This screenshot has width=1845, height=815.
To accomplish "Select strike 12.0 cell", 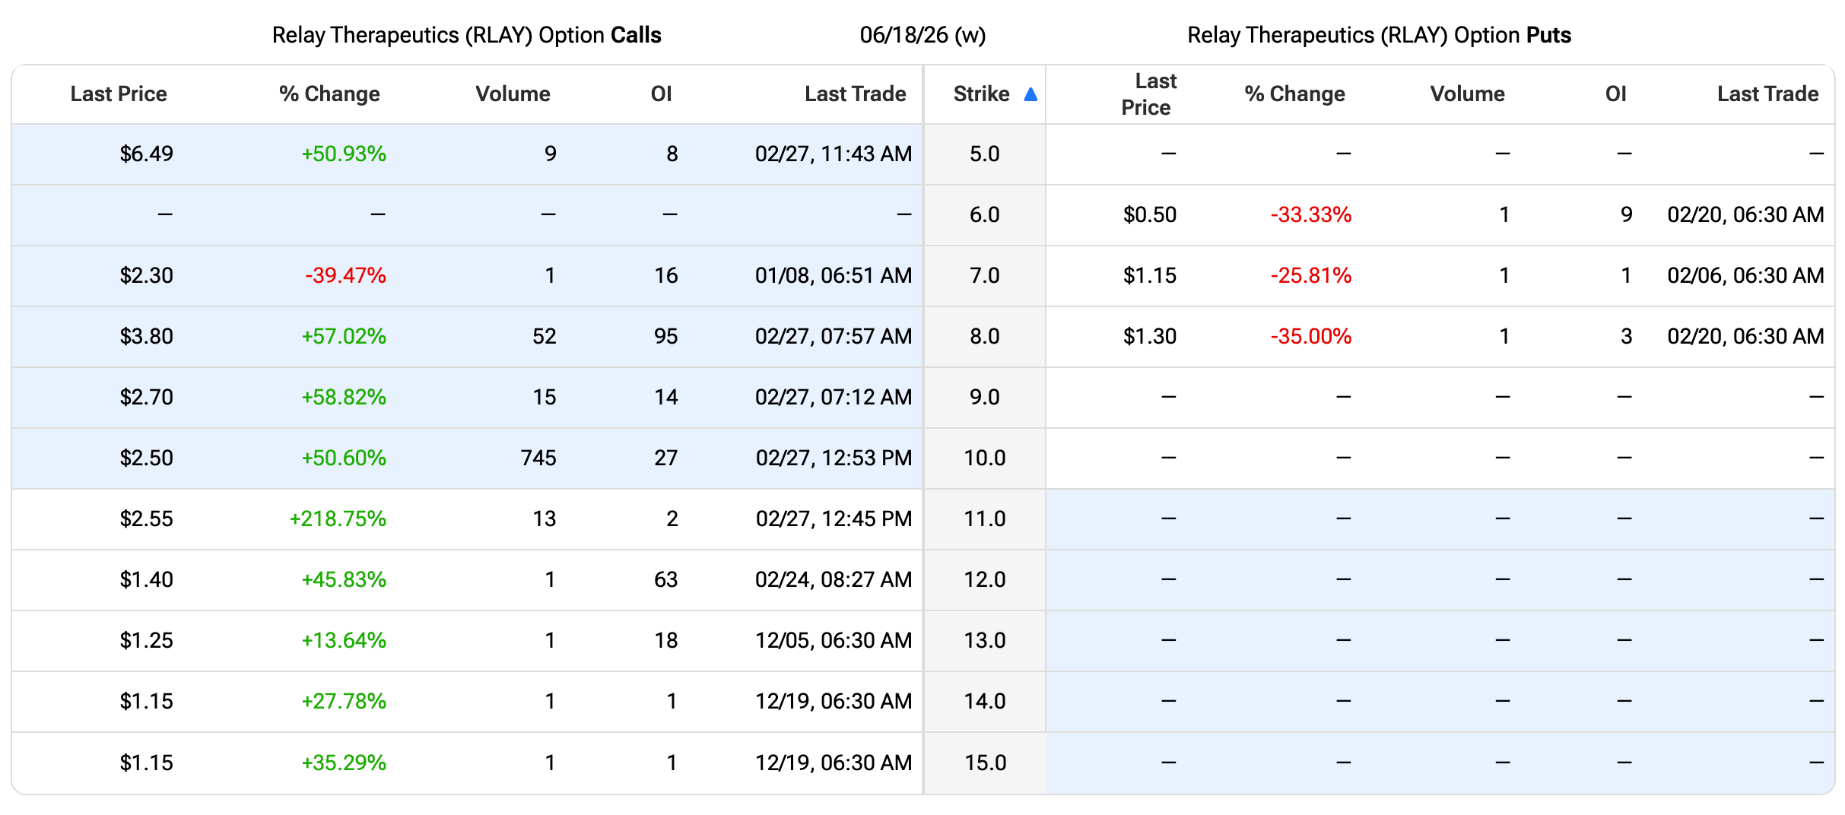I will pyautogui.click(x=984, y=580).
